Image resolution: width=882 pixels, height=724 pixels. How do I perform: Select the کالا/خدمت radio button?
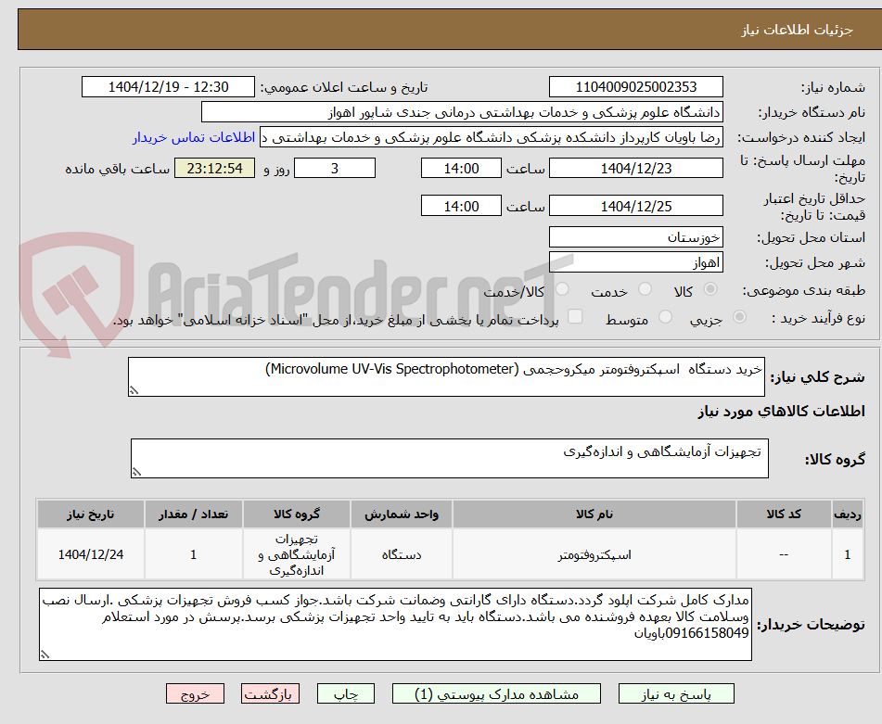[562, 289]
